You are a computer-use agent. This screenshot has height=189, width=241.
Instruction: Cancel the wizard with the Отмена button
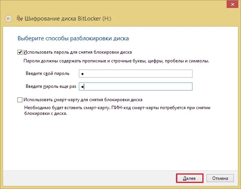click(220, 178)
